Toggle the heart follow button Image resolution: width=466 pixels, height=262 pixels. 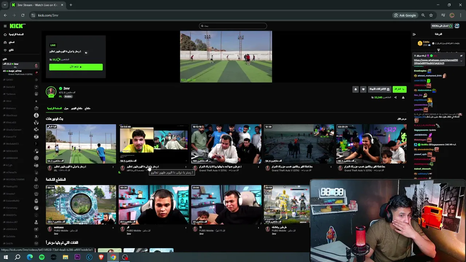click(x=363, y=89)
